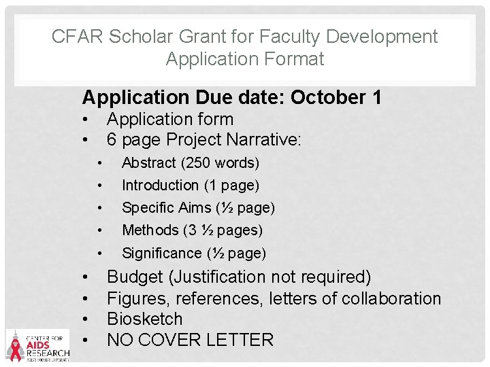490x367 pixels.
Task: Click the 'Specific Aims (½ page)' line
Action: coord(198,208)
